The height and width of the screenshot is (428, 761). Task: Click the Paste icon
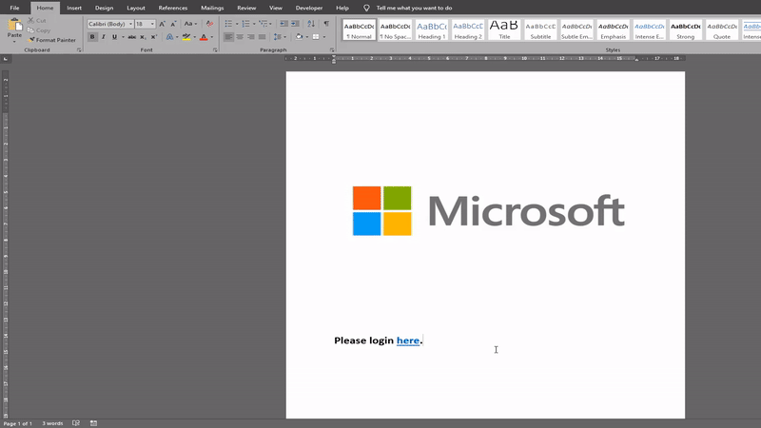pyautogui.click(x=14, y=25)
